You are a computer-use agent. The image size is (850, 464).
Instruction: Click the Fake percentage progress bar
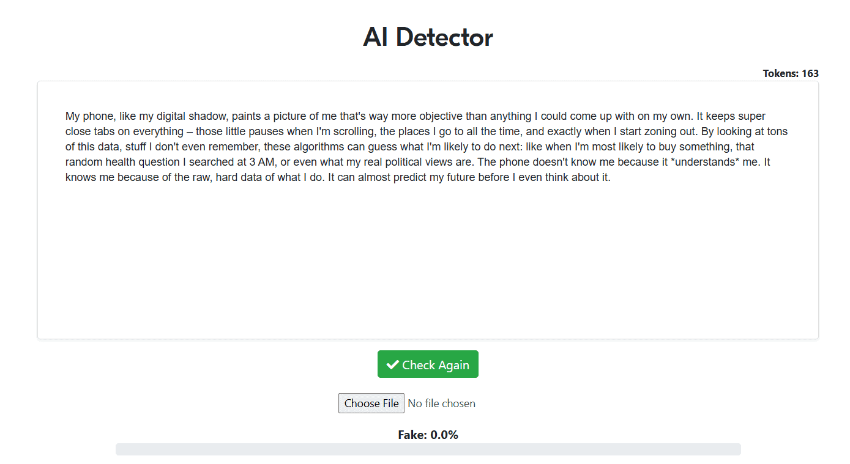pos(428,449)
